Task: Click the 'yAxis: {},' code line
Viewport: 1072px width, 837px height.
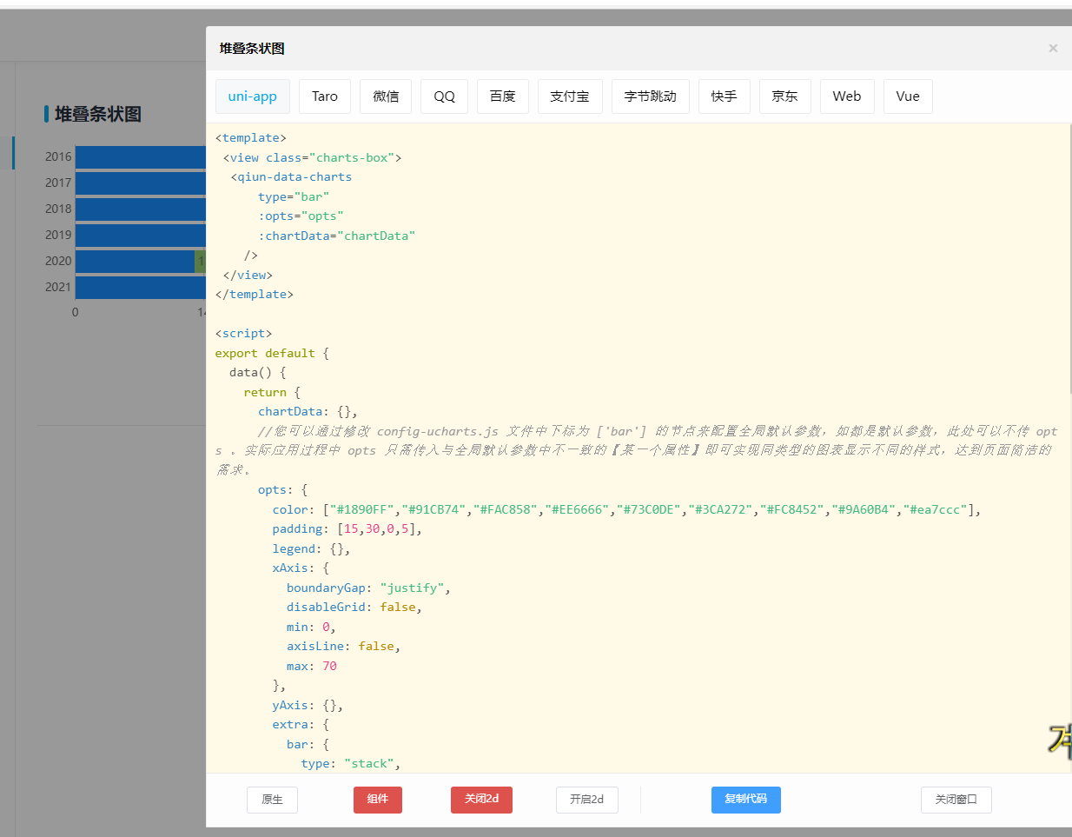Action: point(308,705)
